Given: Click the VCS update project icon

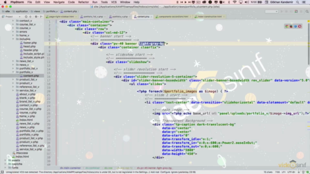Looking at the screenshot, I should [x=296, y=12].
